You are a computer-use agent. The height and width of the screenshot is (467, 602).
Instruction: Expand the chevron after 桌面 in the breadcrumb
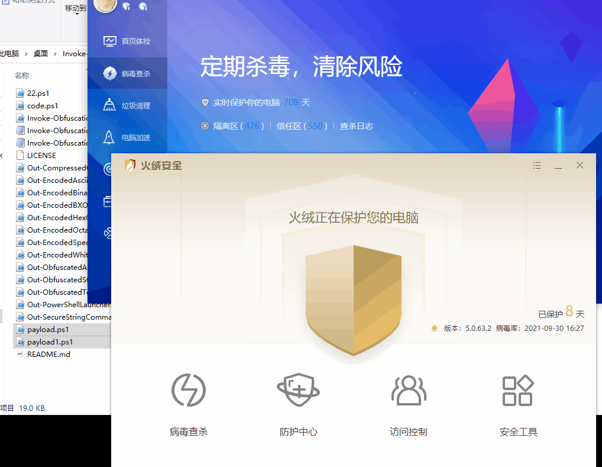pyautogui.click(x=55, y=54)
